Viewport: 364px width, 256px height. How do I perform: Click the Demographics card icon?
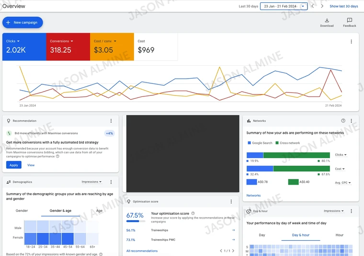coord(9,182)
